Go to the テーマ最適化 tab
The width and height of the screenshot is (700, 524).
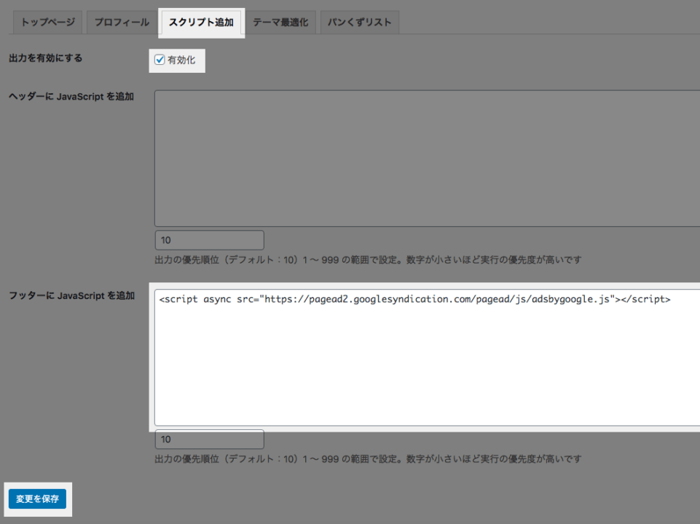(280, 23)
